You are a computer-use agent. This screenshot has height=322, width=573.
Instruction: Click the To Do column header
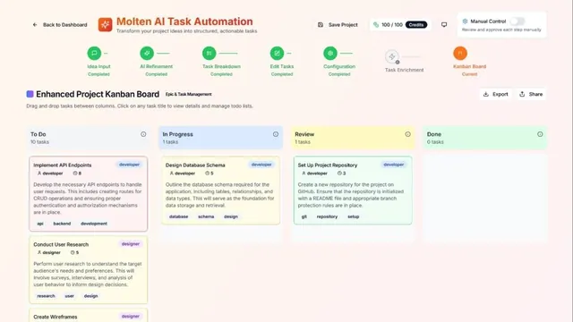pos(88,138)
